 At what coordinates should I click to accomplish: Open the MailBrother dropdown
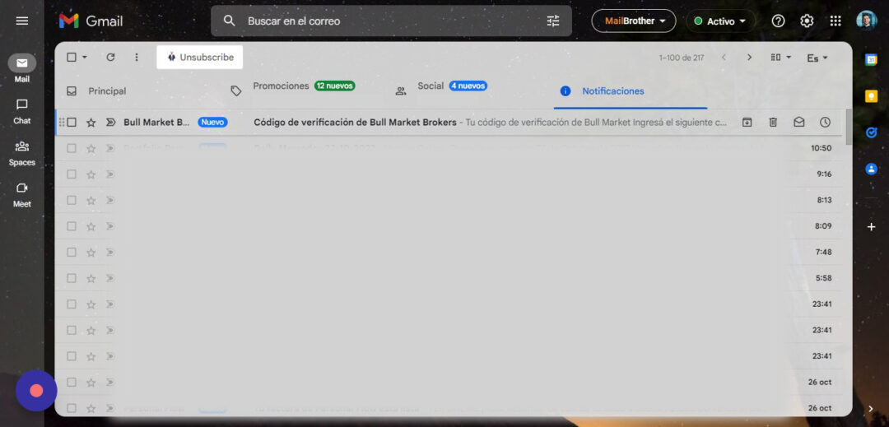point(633,21)
